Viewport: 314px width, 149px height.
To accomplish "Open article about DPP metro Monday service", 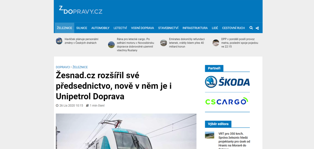I will tap(240, 43).
